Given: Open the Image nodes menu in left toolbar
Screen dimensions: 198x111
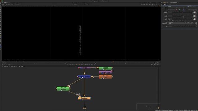Looking at the screenshot, I should 1,3.
